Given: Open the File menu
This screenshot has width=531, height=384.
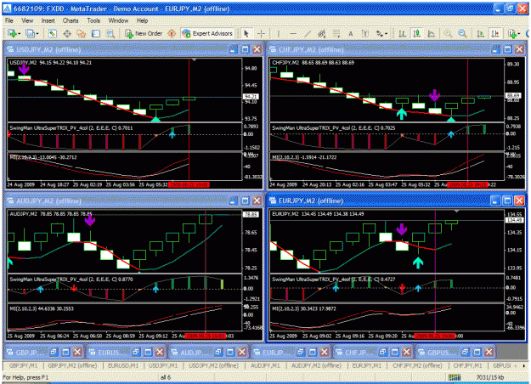Looking at the screenshot, I should (8, 20).
